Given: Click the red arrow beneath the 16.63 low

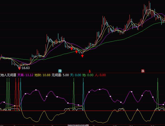Looking at the screenshot, I should pyautogui.click(x=19, y=68).
